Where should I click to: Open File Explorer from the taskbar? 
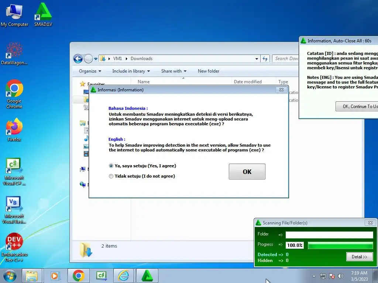(x=32, y=276)
